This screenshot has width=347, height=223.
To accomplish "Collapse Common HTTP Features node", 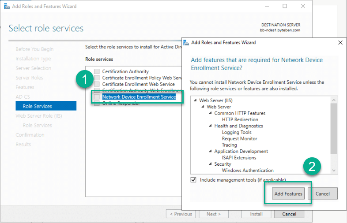I will (x=210, y=113).
